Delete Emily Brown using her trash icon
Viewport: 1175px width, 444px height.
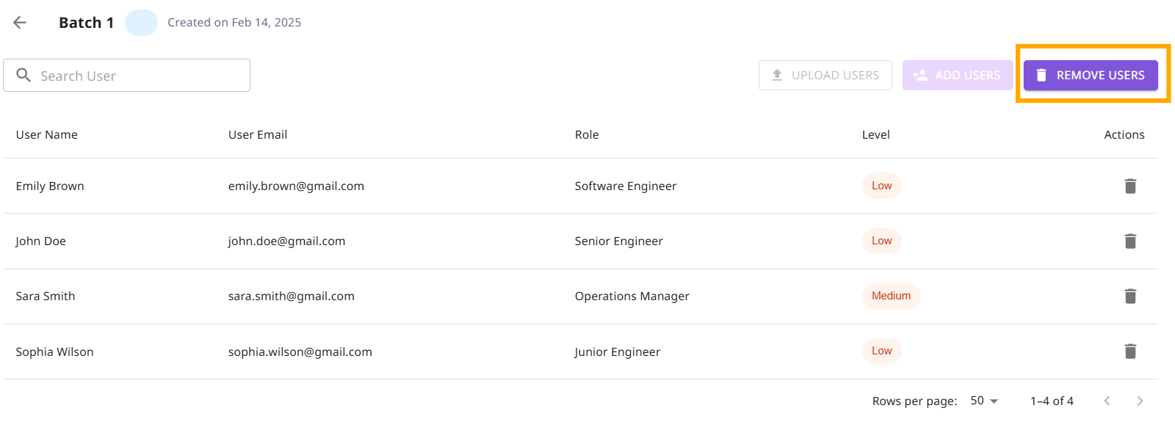(1130, 186)
